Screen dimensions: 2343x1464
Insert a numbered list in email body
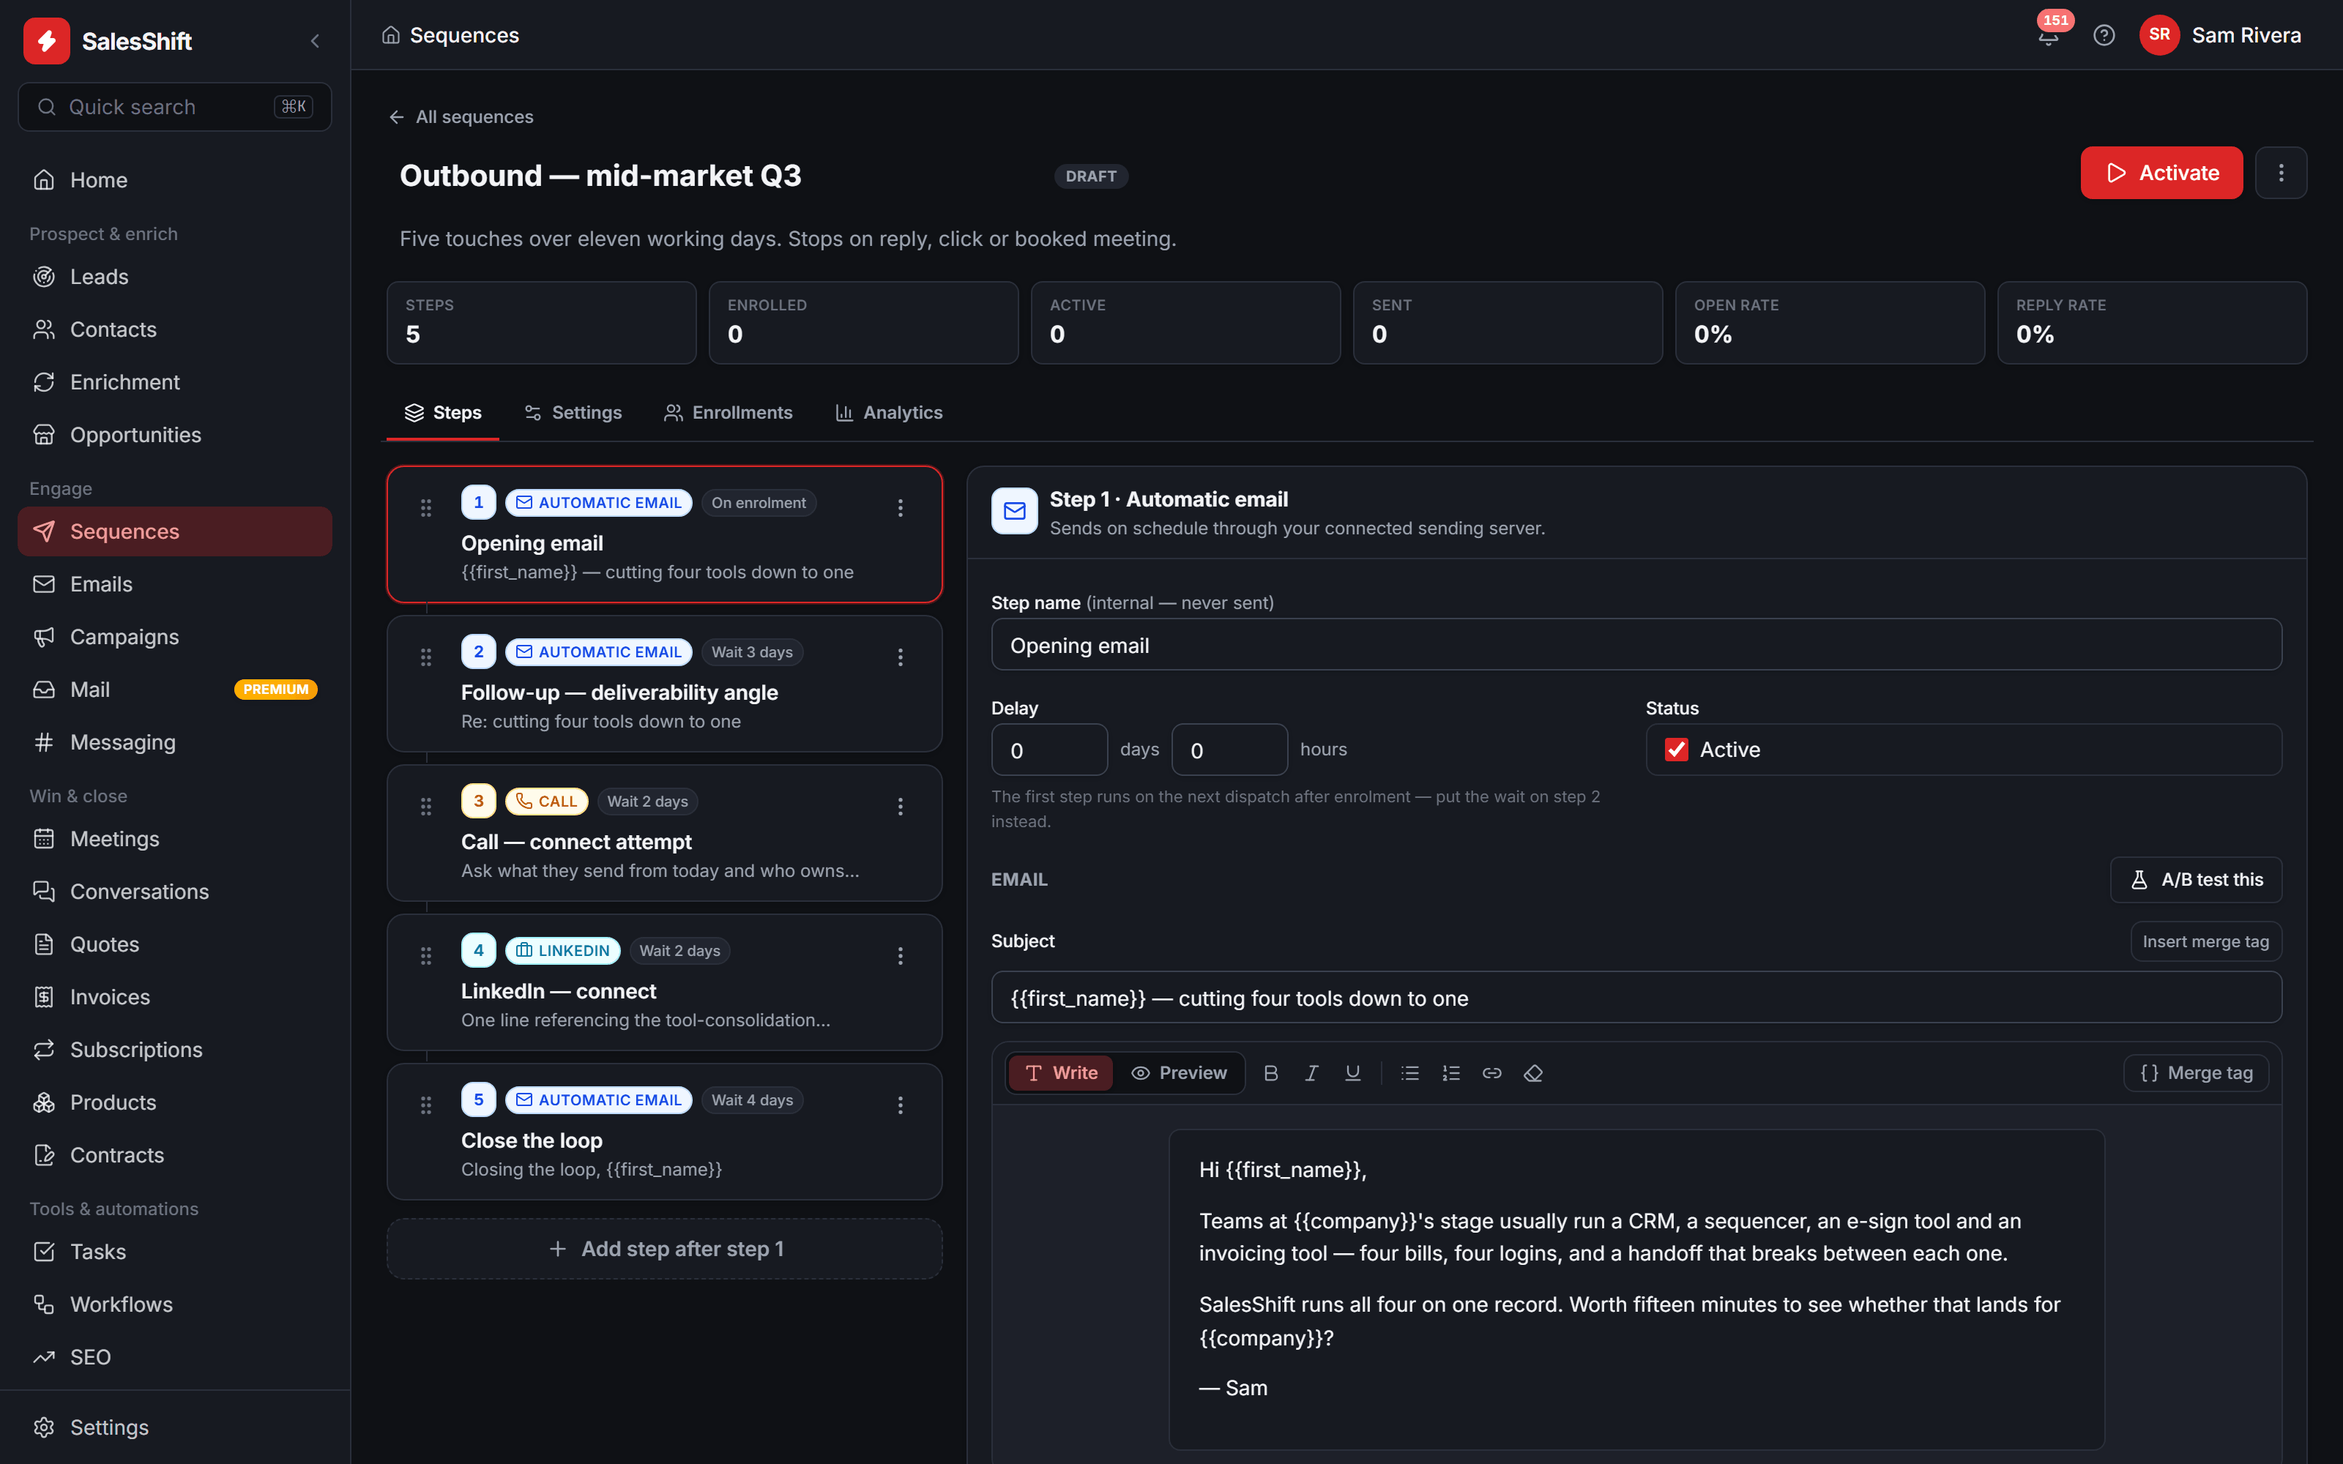pyautogui.click(x=1450, y=1073)
